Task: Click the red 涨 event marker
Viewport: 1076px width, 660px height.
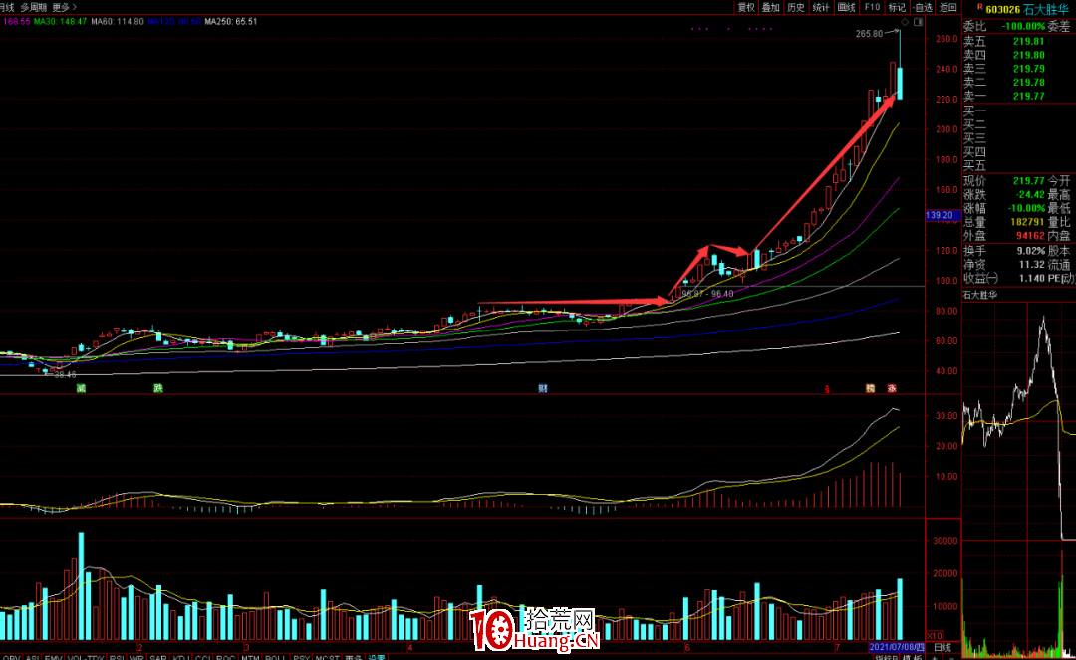Action: pyautogui.click(x=892, y=388)
